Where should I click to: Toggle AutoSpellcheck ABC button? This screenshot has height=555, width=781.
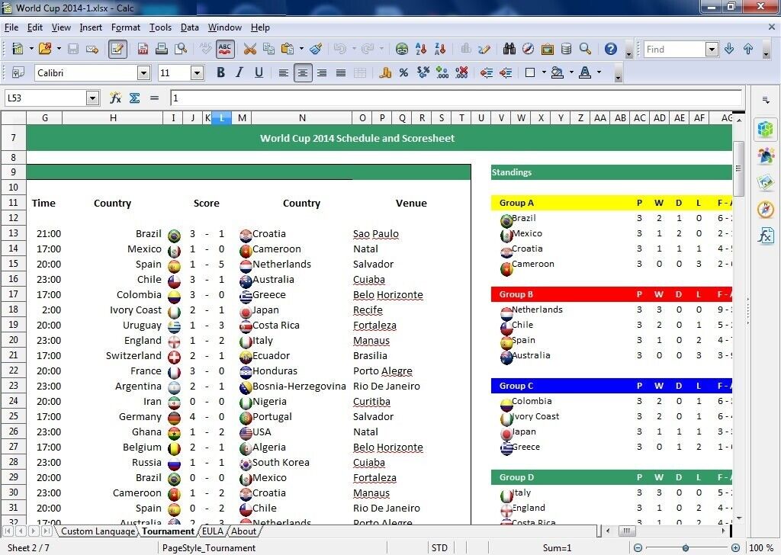[225, 49]
